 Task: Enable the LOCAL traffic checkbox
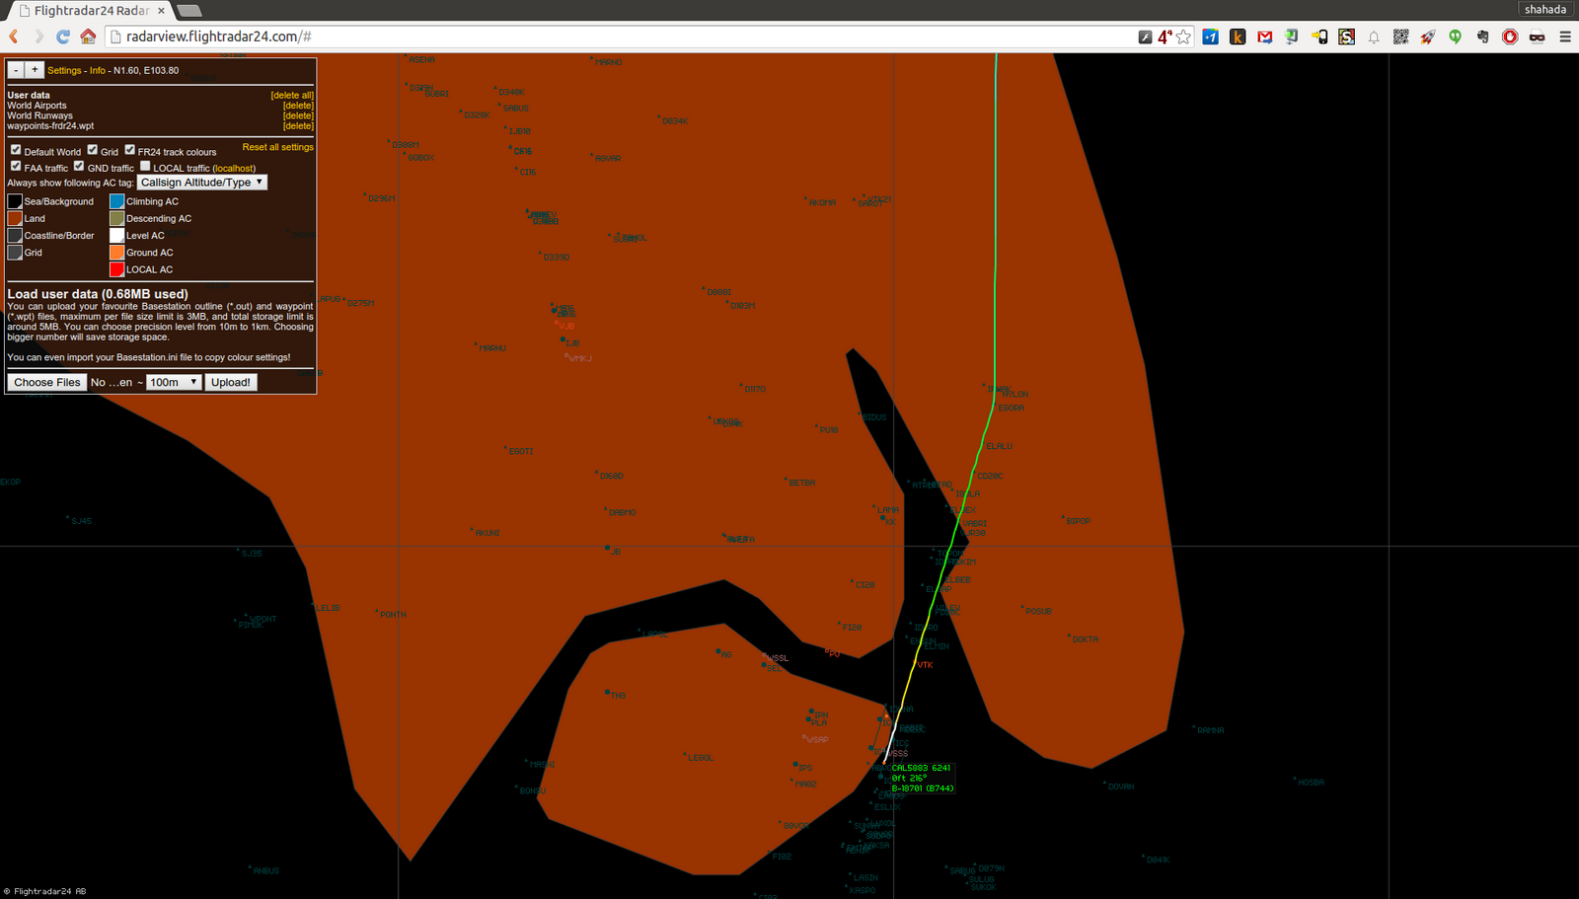click(145, 166)
